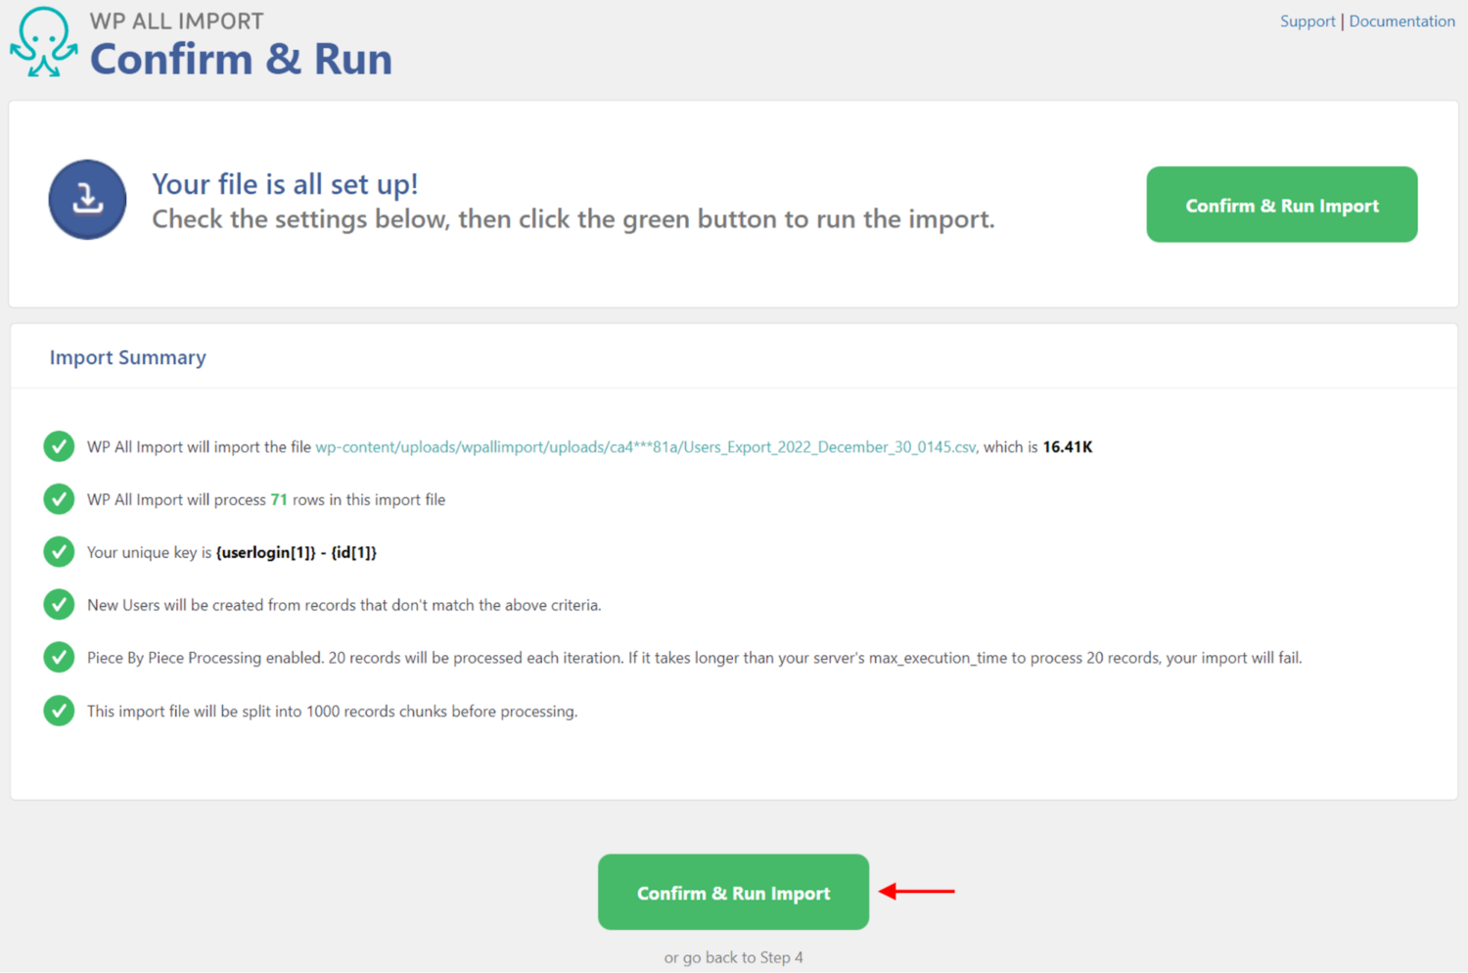Click the Confirm & Run page title
The width and height of the screenshot is (1468, 973).
(241, 59)
